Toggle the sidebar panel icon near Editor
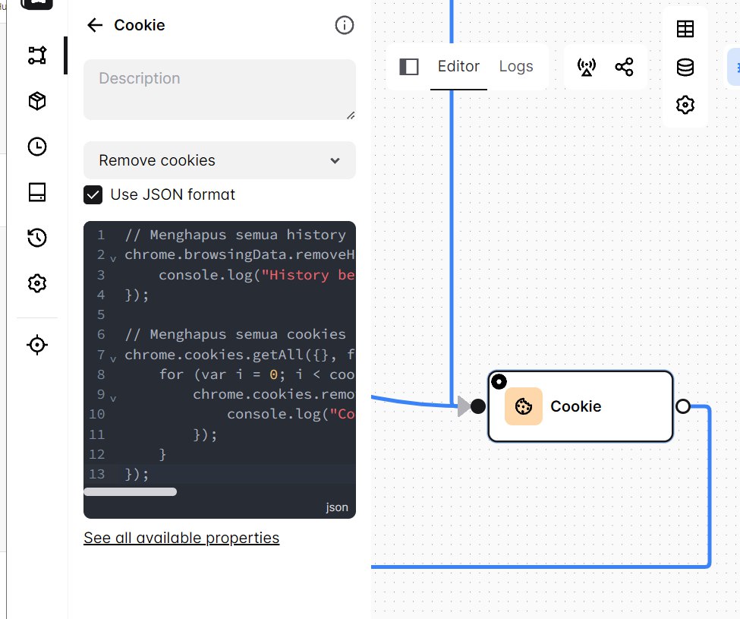This screenshot has height=619, width=740. point(408,67)
